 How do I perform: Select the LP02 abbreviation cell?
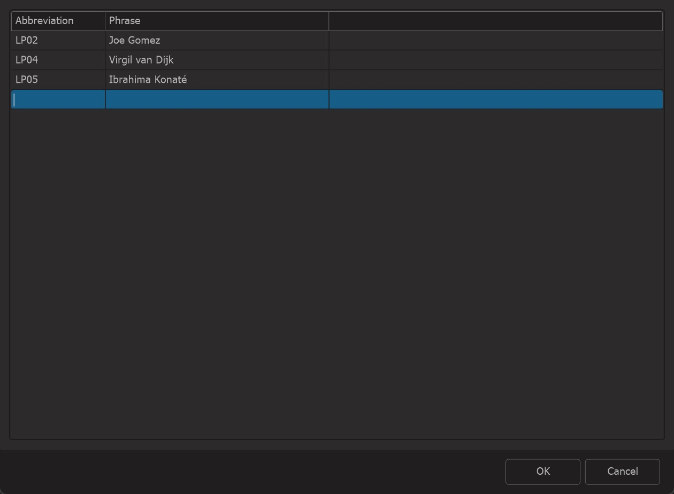(58, 41)
